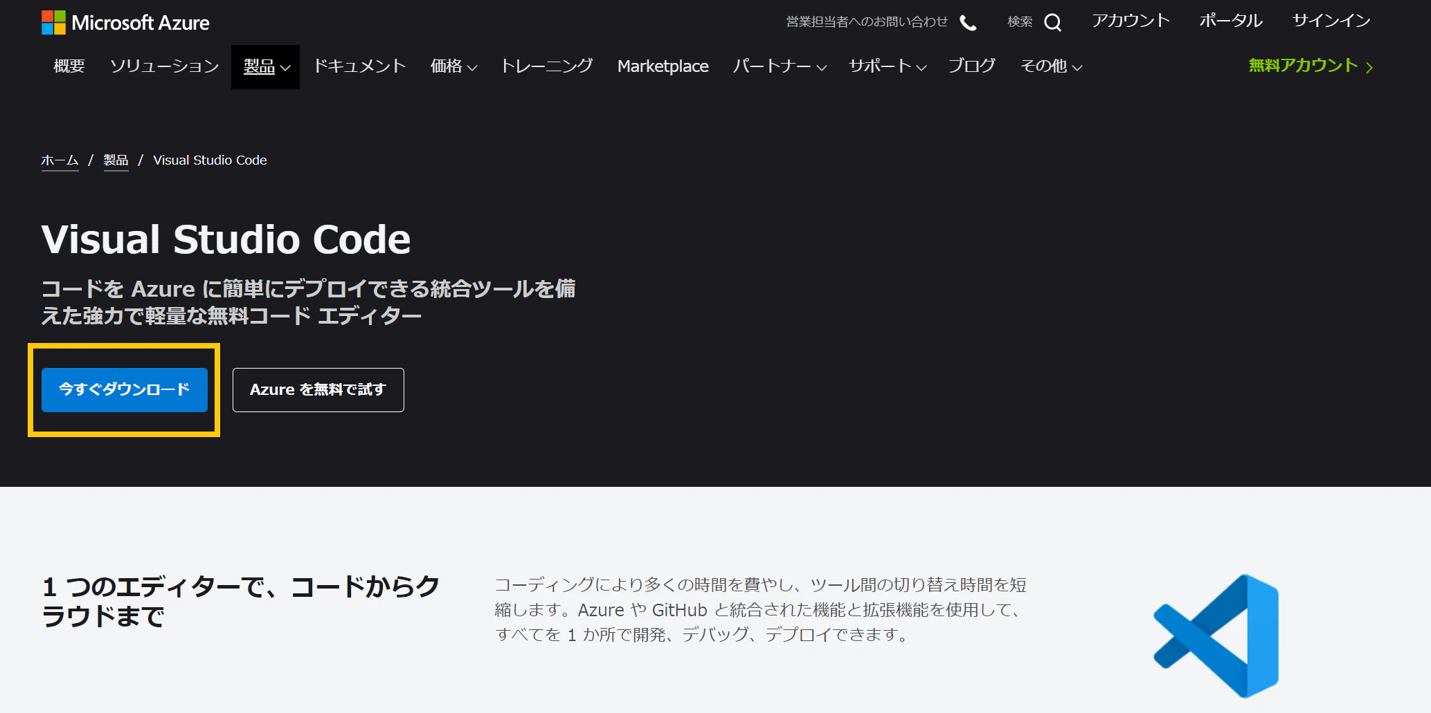Click the Visual Studio Code page heading
The width and height of the screenshot is (1431, 713).
[226, 239]
